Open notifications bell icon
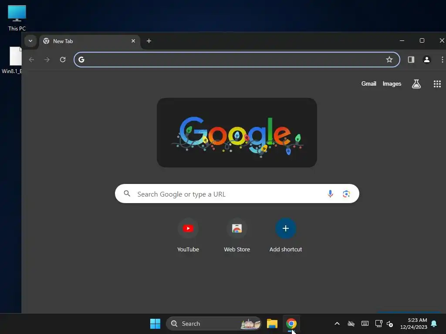Screen dimensions: 446x334 coord(434,324)
